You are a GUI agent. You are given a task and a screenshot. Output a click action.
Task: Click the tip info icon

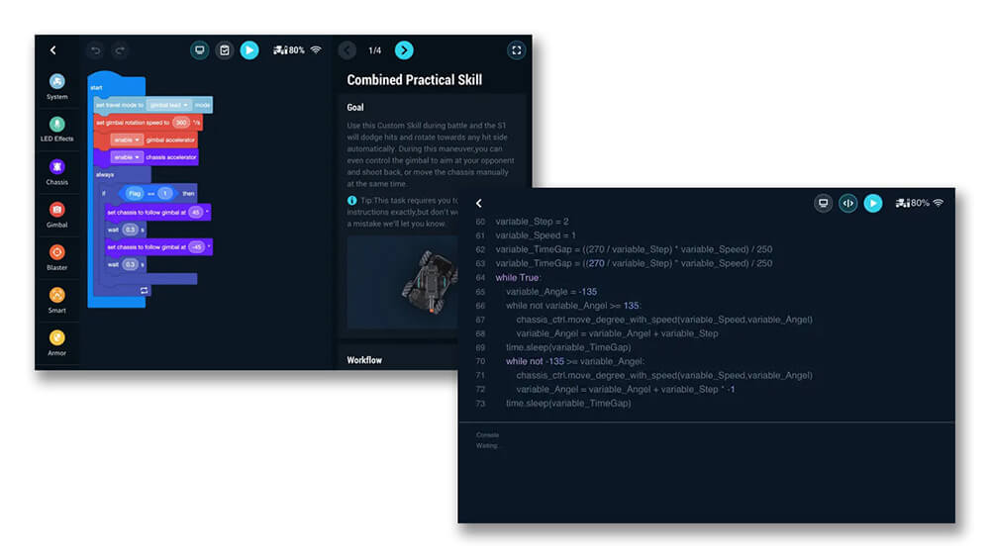coord(351,200)
